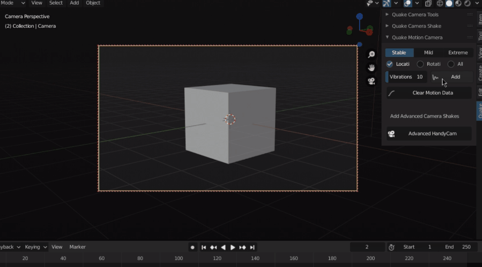Play the animation forward
This screenshot has width=482, height=267.
click(x=233, y=247)
